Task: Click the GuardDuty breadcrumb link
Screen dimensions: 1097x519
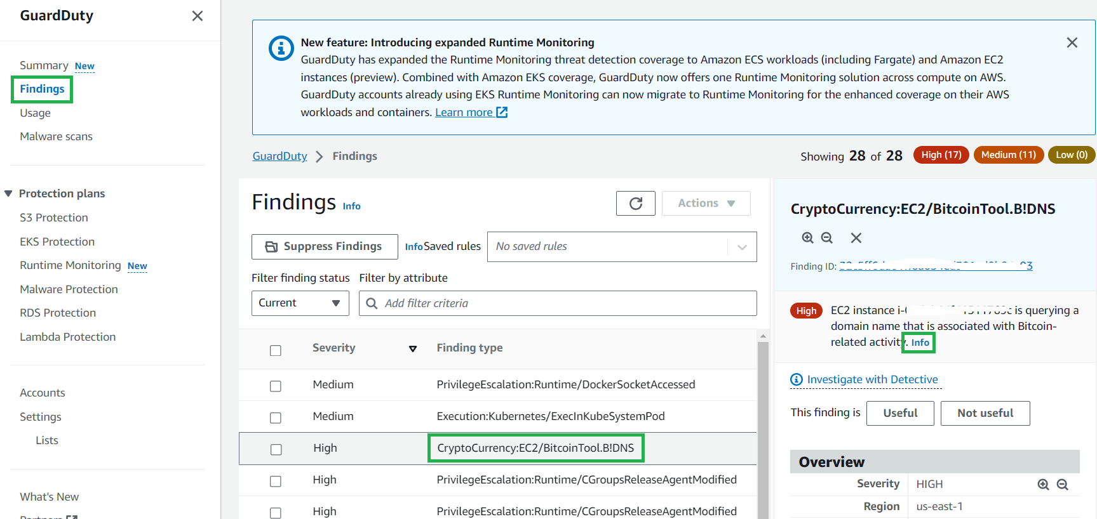Action: 279,156
